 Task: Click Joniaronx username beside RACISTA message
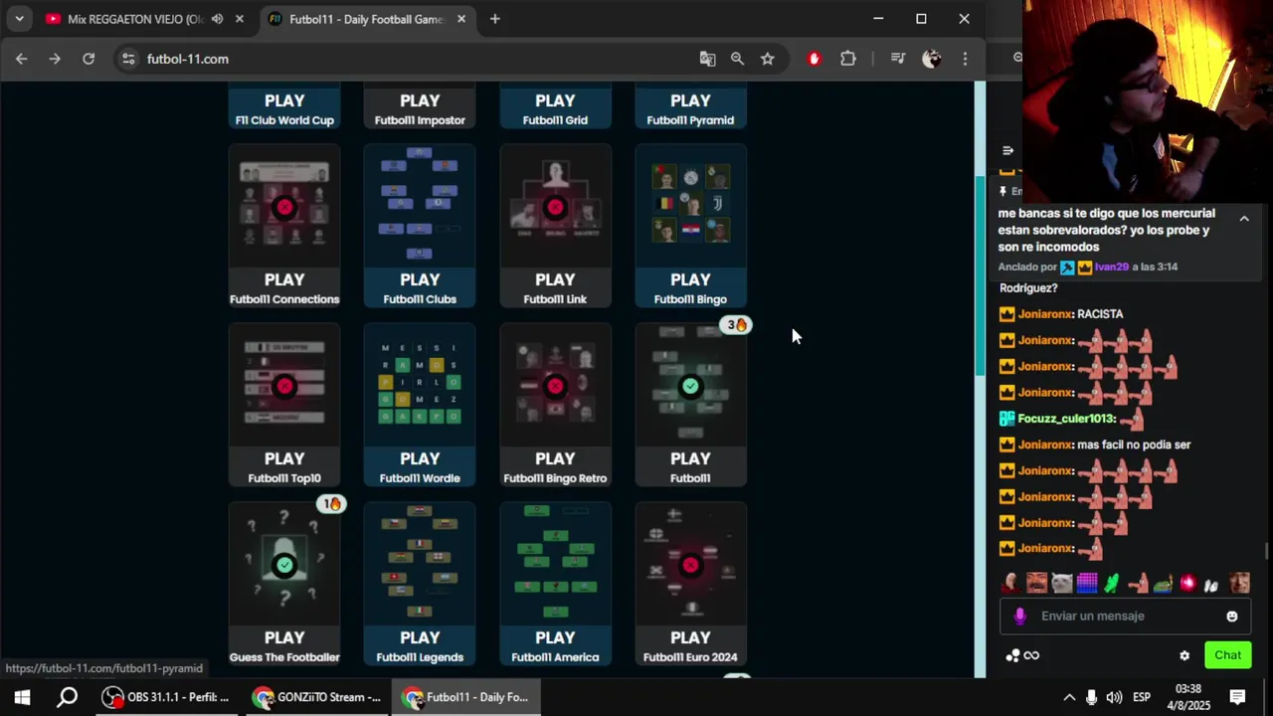1044,314
